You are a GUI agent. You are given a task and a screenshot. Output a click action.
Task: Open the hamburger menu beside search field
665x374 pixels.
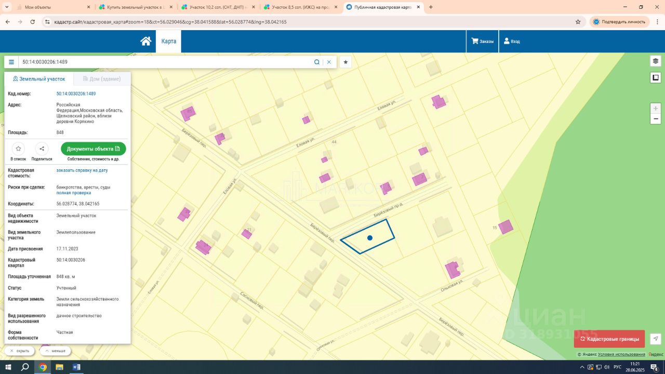pyautogui.click(x=11, y=62)
